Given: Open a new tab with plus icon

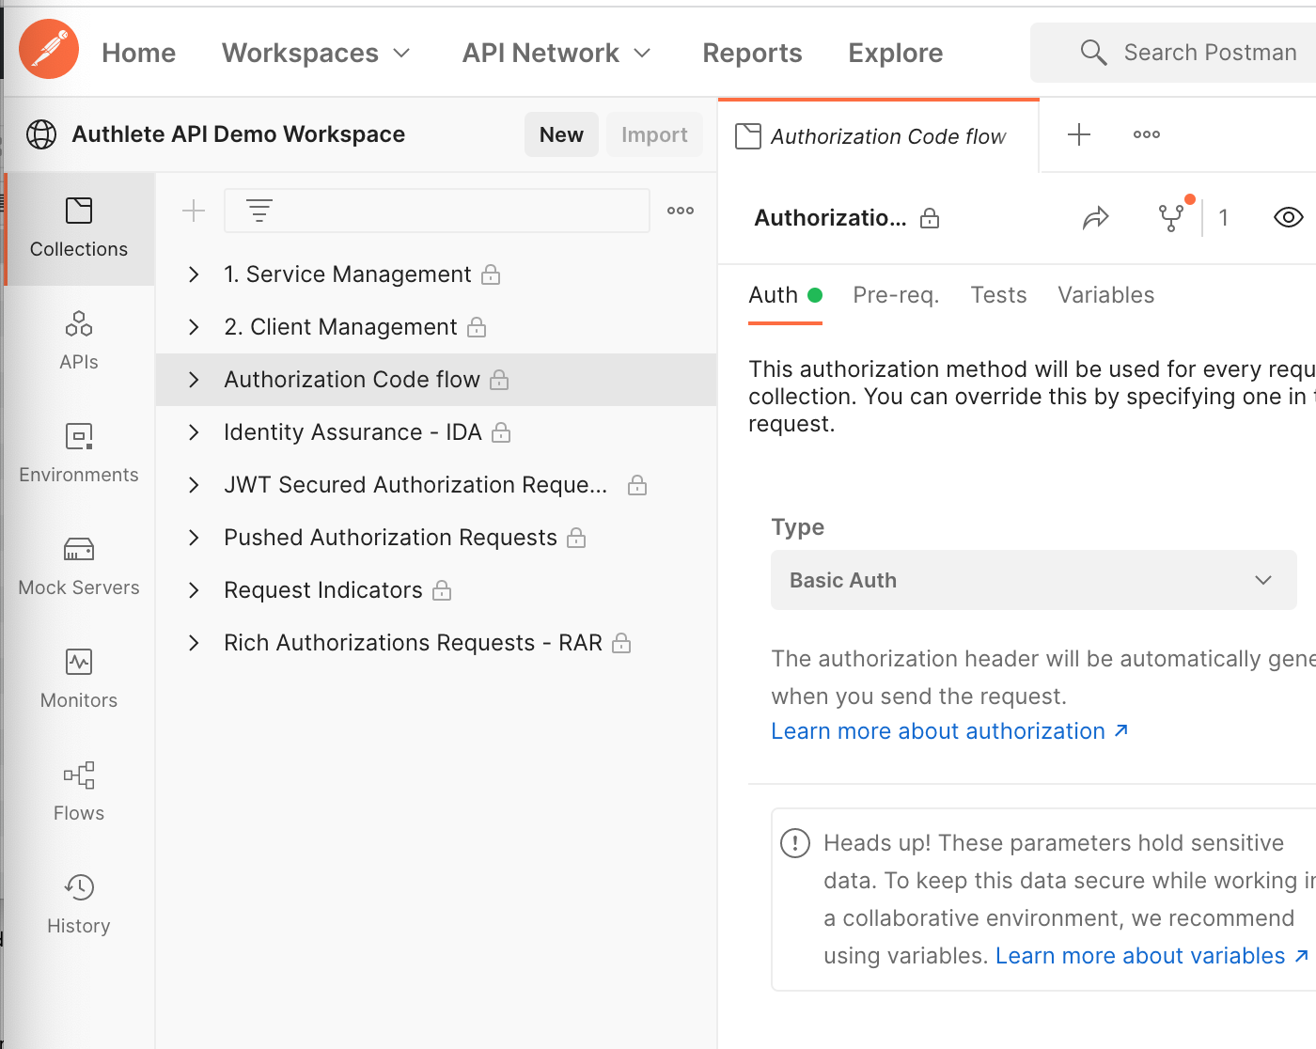Looking at the screenshot, I should [x=1079, y=134].
